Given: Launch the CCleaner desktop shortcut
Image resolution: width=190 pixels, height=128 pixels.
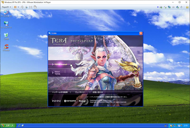Looking at the screenshot, I should pos(6,48).
